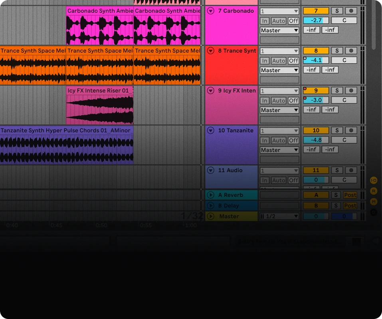The image size is (382, 319).
Task: Arm recording on the 11 Audio track
Action: (350, 170)
